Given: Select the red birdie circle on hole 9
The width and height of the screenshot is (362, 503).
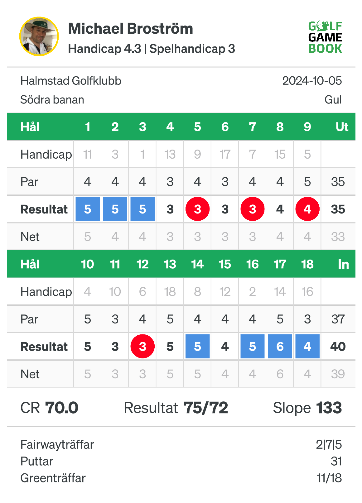Looking at the screenshot, I should (307, 209).
